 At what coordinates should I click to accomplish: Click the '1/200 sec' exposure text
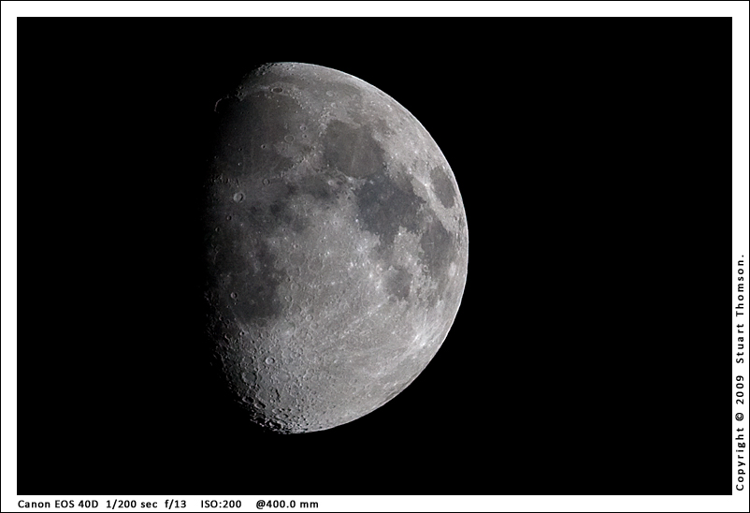click(x=132, y=504)
